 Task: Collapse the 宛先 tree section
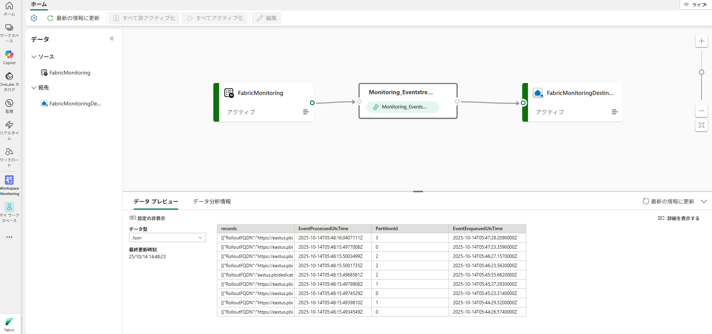pos(34,88)
